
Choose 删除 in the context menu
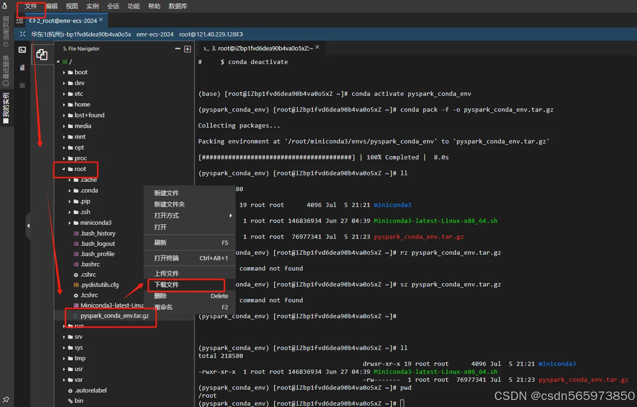[189, 296]
